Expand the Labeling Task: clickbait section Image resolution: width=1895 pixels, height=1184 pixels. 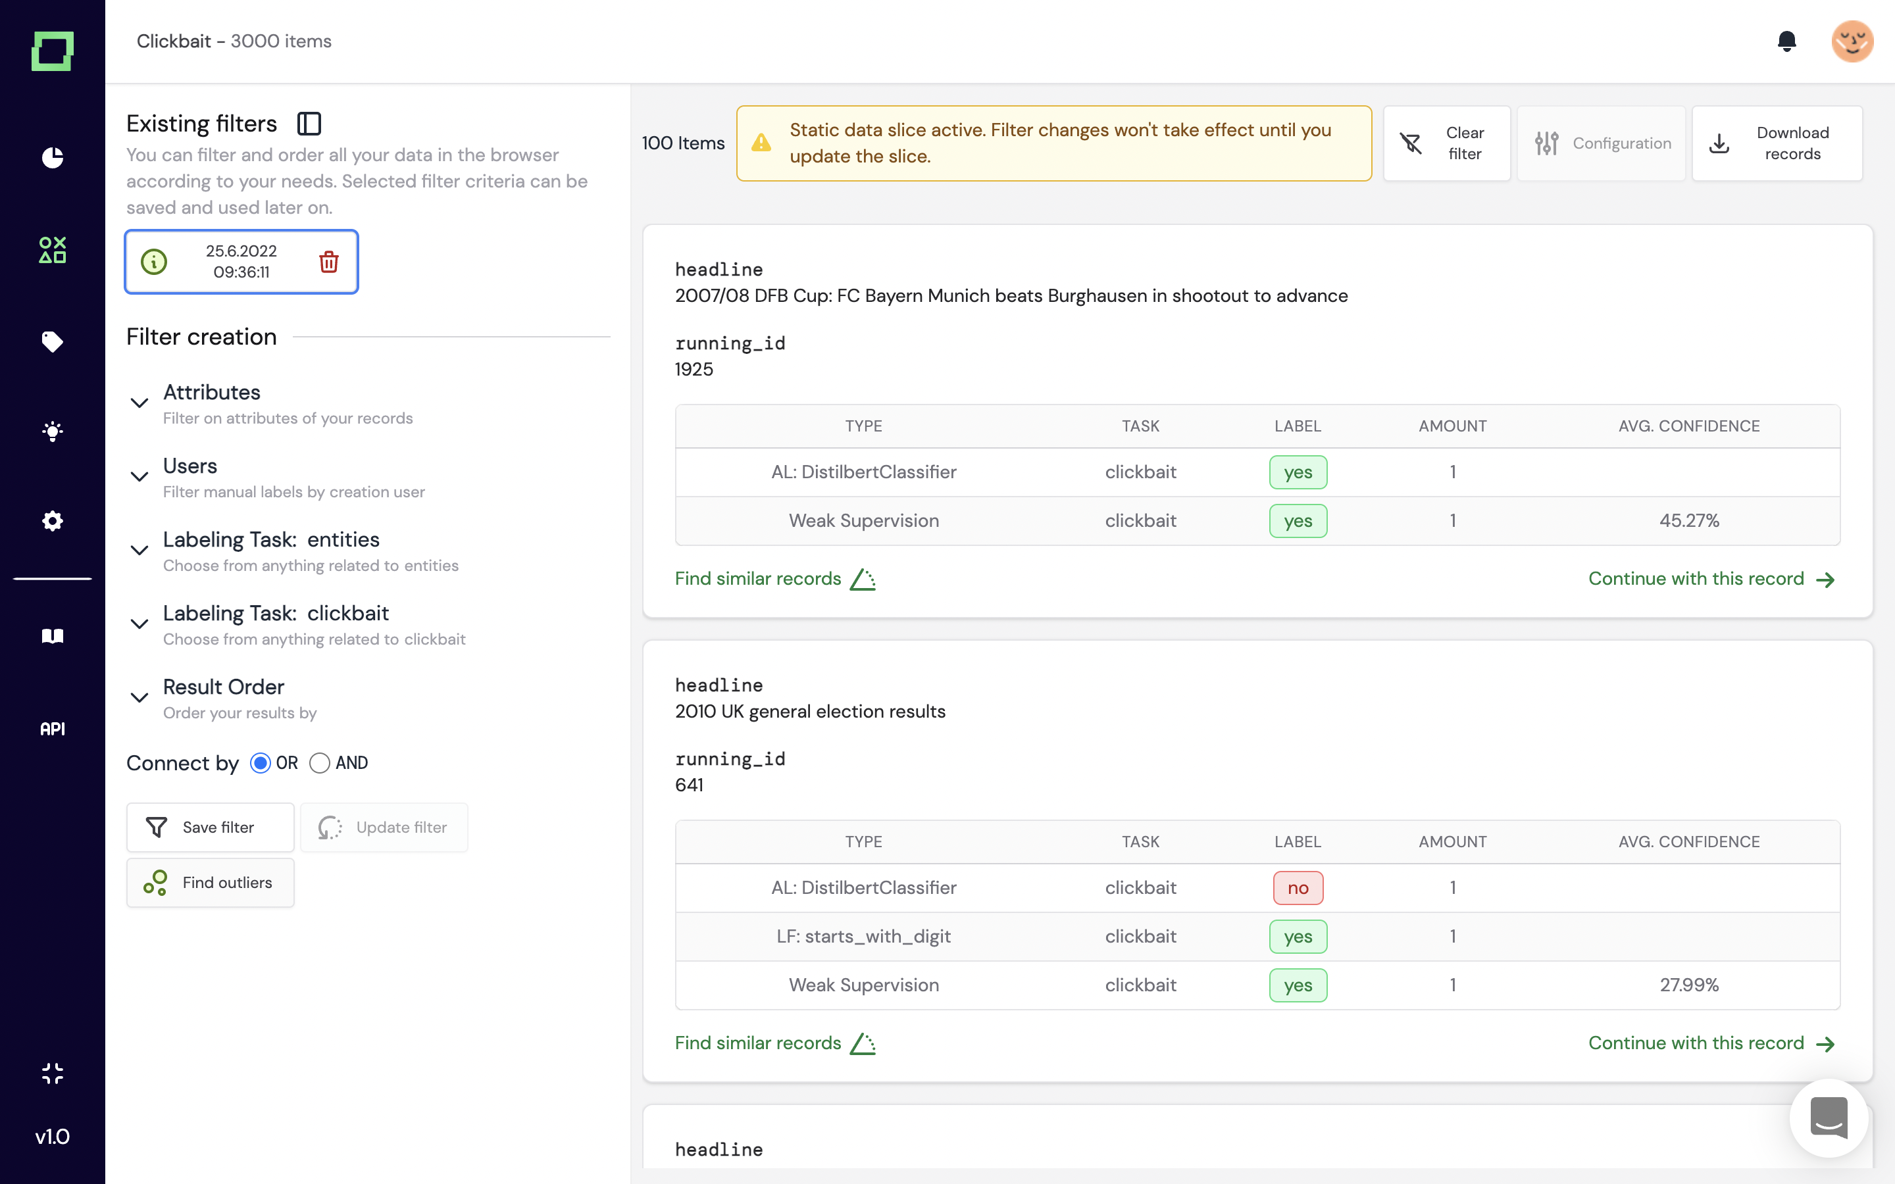[139, 624]
